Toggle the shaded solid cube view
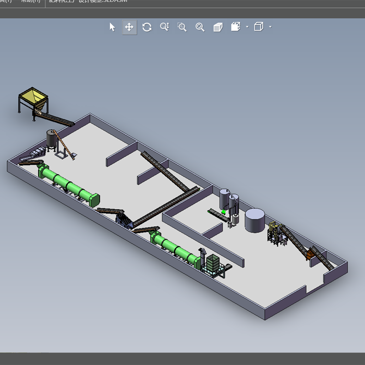This screenshot has height=365, width=365. click(218, 27)
